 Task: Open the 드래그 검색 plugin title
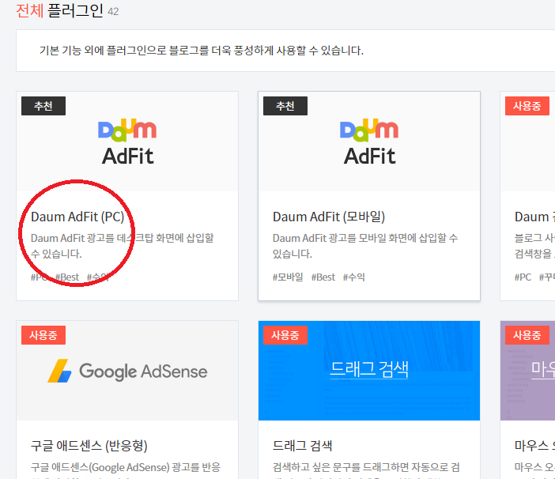(302, 445)
